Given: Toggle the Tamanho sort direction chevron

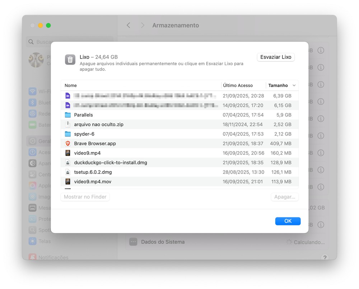Looking at the screenshot, I should pyautogui.click(x=294, y=86).
